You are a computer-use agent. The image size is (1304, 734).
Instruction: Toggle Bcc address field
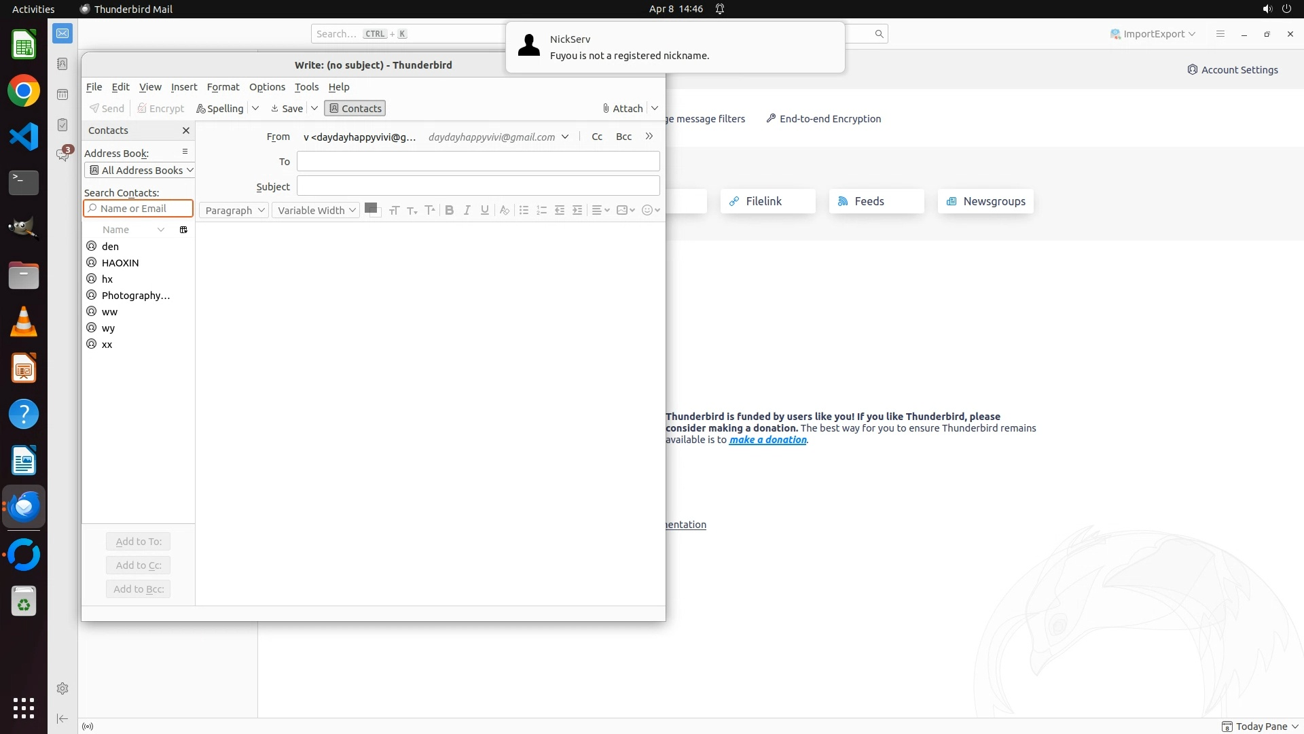[623, 137]
